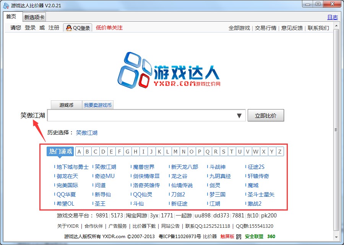Choose the game 完美国际

click(67, 185)
